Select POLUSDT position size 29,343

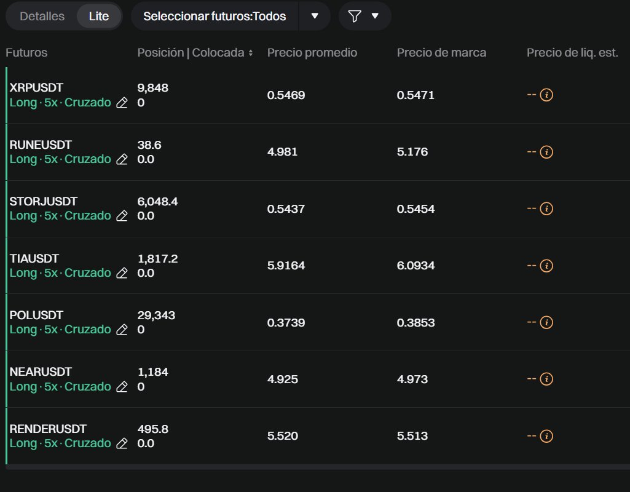click(x=156, y=315)
